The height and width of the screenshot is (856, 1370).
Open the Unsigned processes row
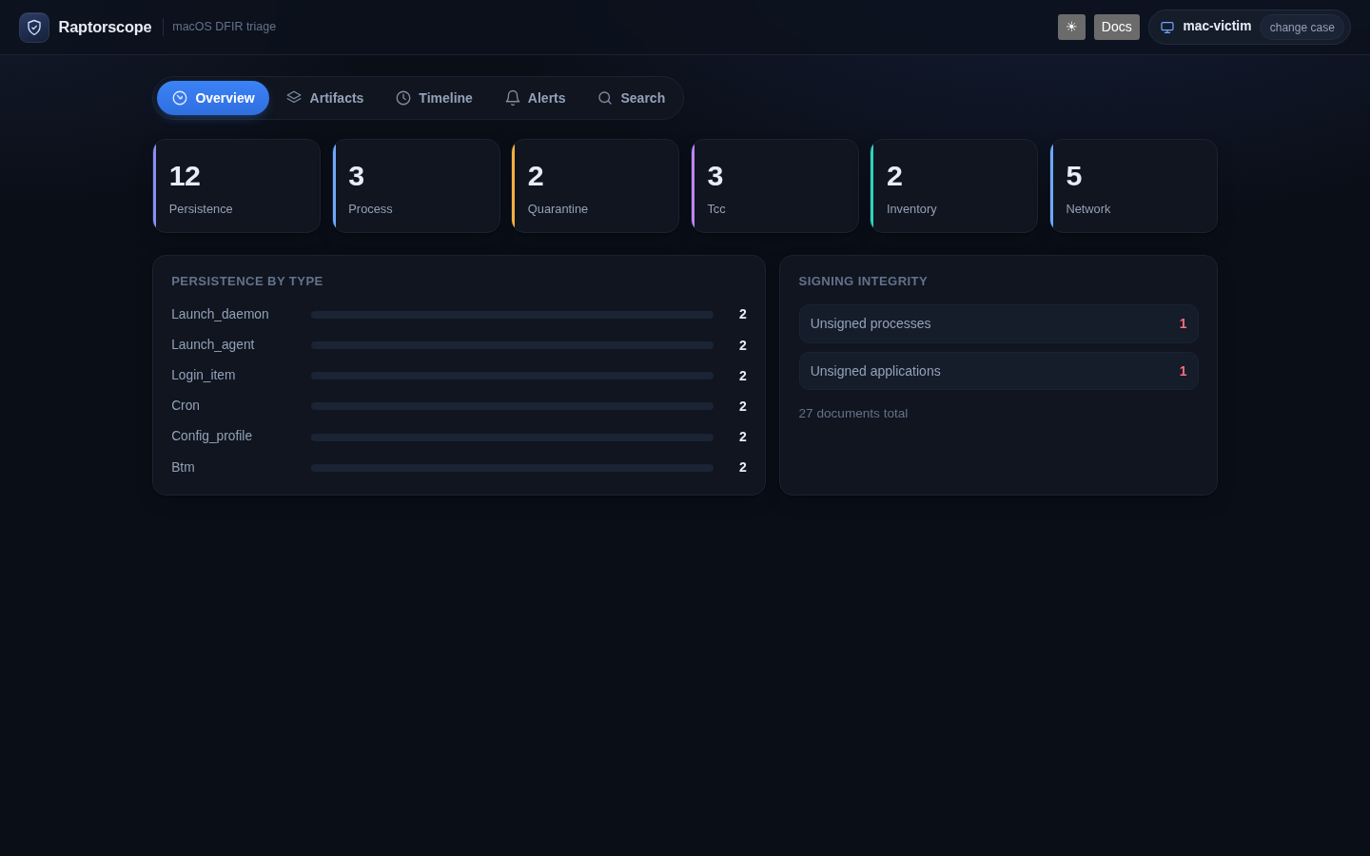pyautogui.click(x=998, y=323)
